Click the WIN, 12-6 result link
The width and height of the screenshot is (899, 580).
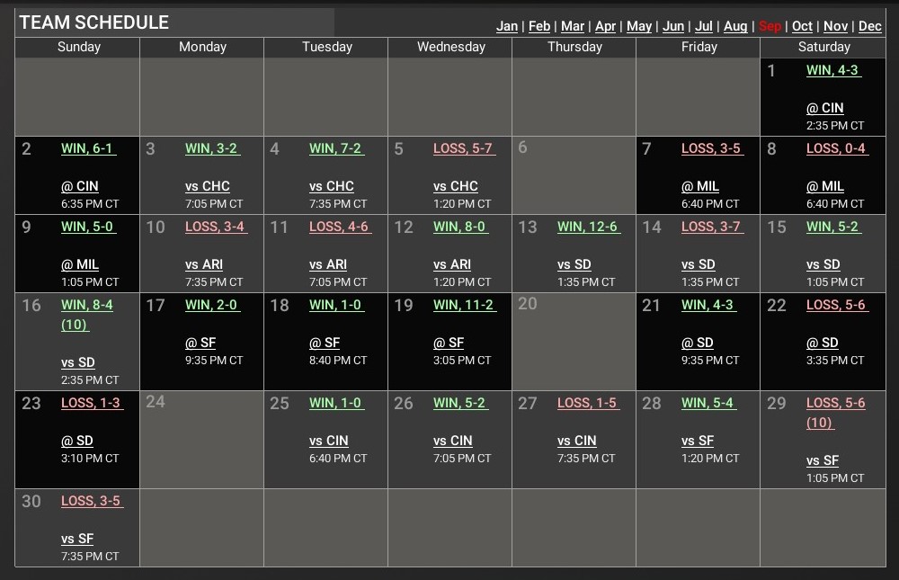pyautogui.click(x=588, y=227)
